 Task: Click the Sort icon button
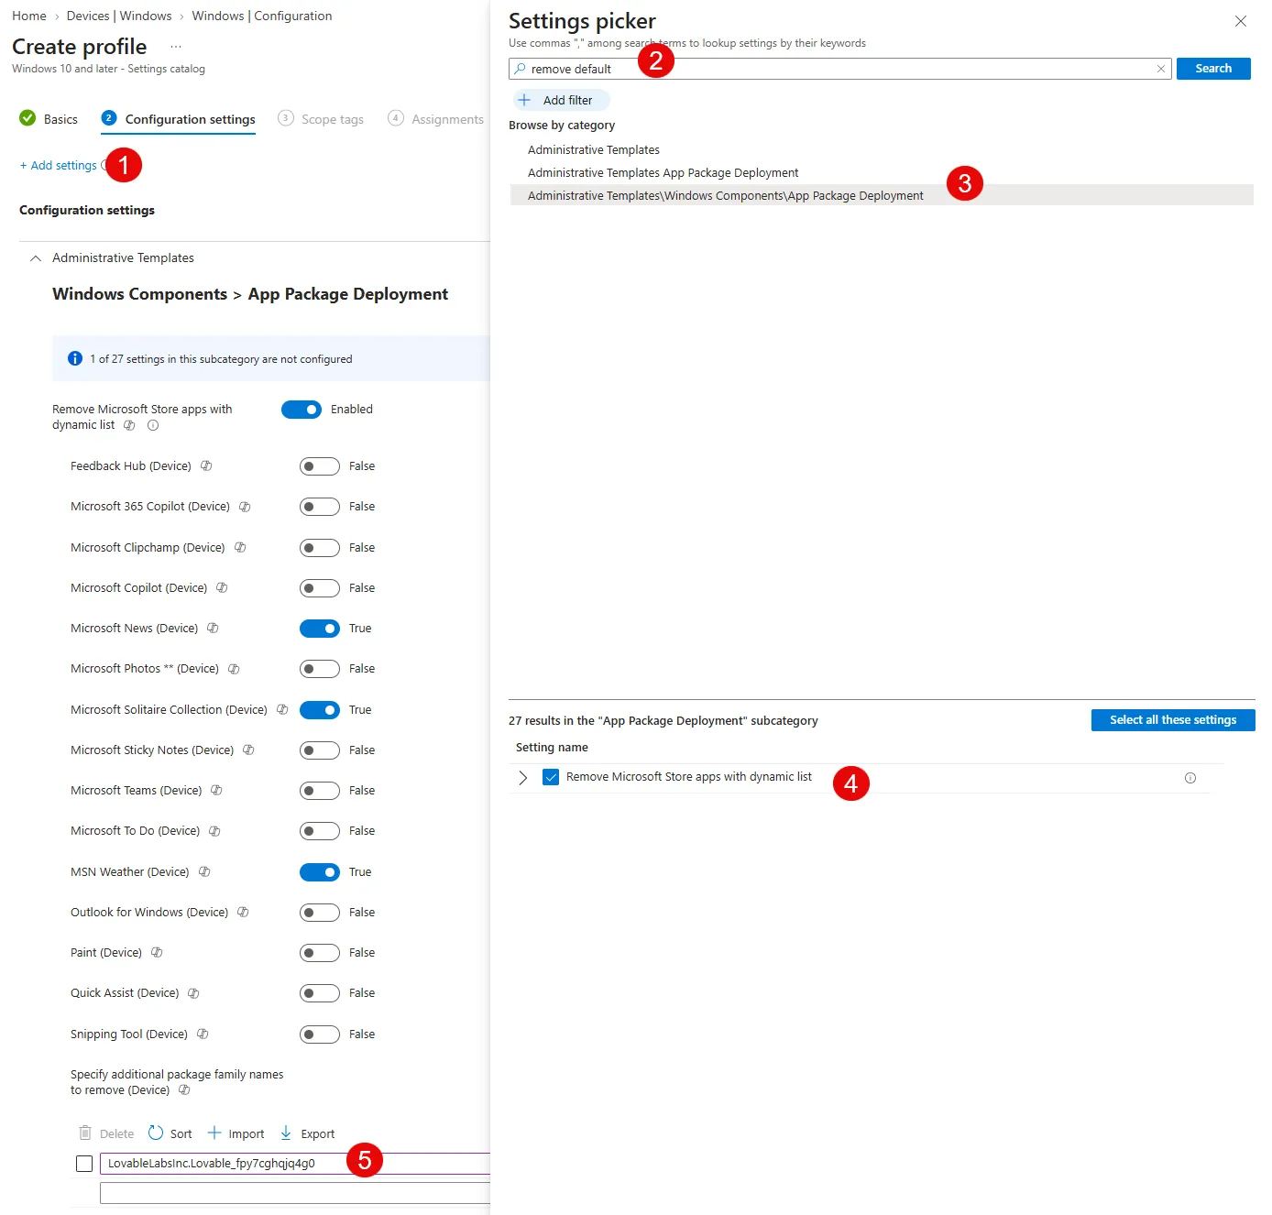pos(156,1133)
